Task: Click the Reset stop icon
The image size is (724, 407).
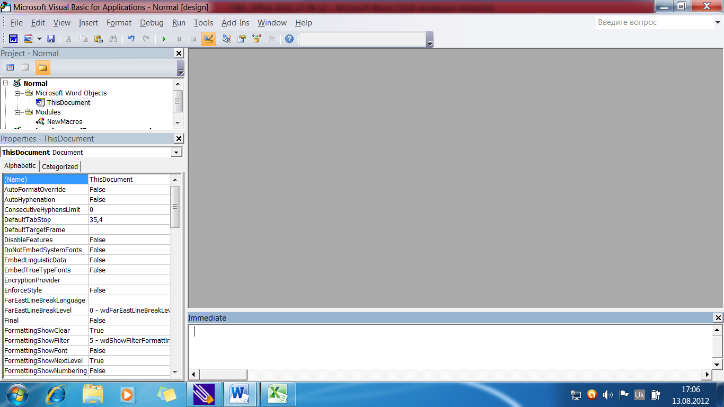Action: (193, 39)
